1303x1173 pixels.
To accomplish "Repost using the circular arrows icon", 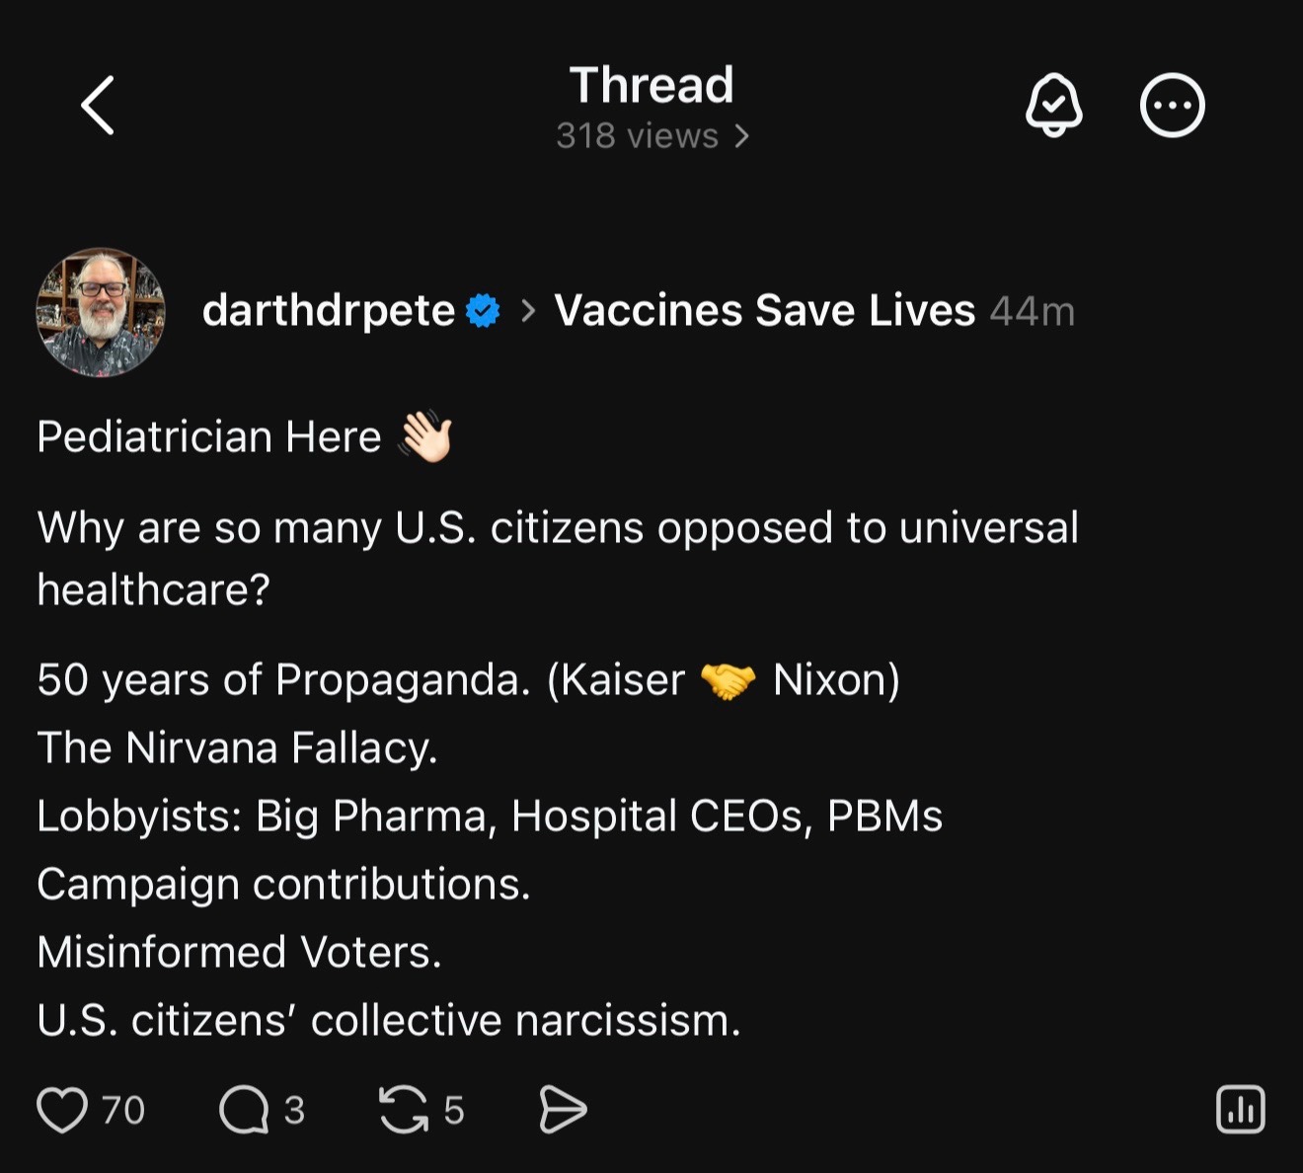I will coord(404,1110).
